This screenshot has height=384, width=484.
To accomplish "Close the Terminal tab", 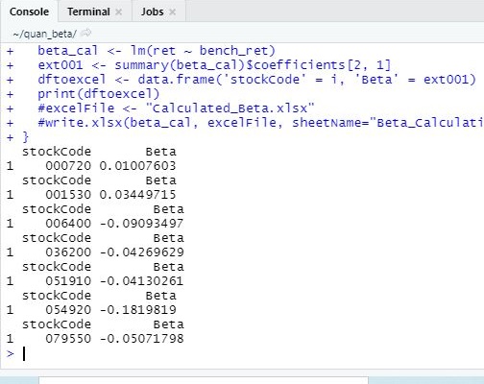I will click(119, 12).
